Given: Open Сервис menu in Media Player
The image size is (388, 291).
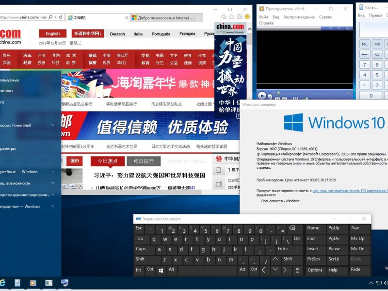Looking at the screenshot, I should click(x=325, y=17).
